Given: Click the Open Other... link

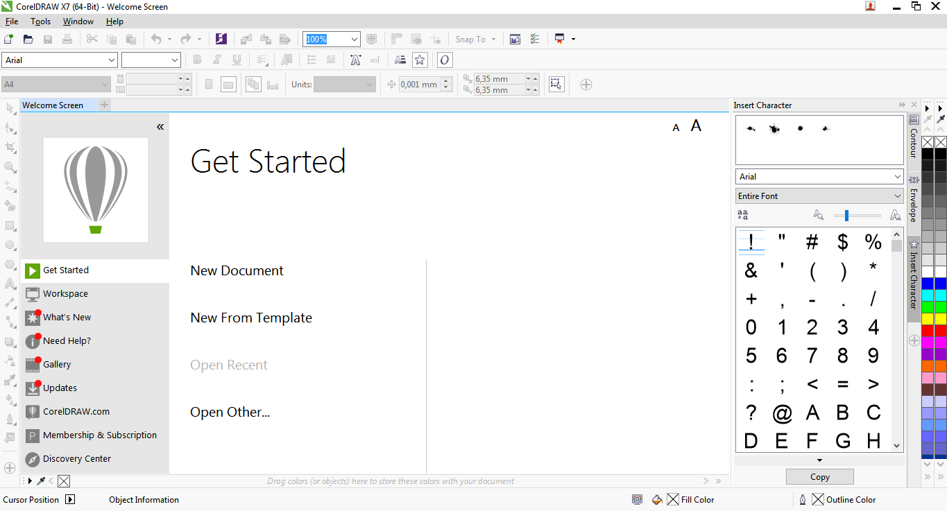Looking at the screenshot, I should coord(230,413).
